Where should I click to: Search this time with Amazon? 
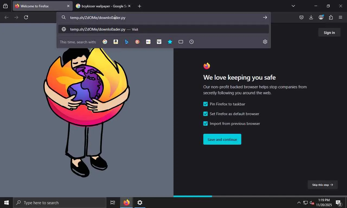(116, 42)
